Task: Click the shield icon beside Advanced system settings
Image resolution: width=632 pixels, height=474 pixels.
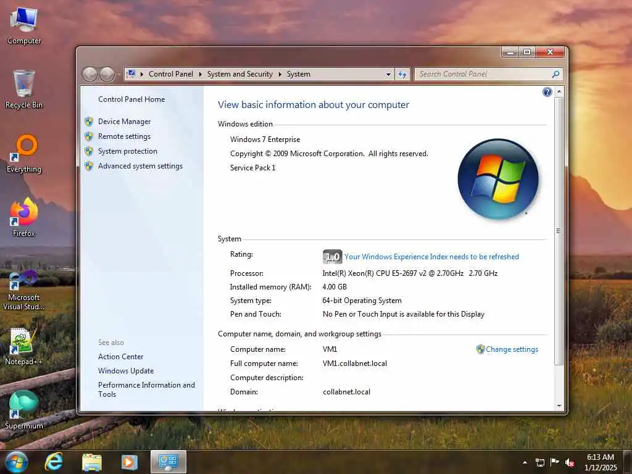Action: [89, 166]
